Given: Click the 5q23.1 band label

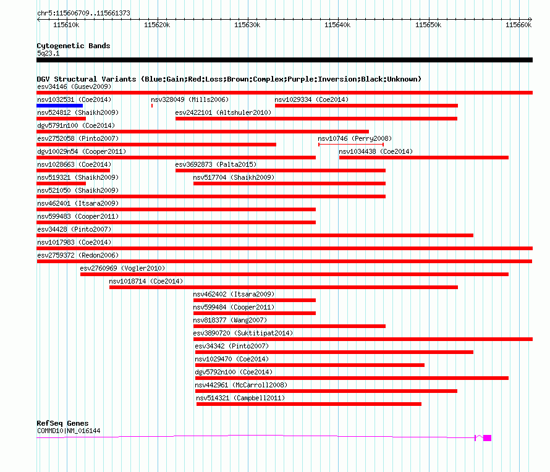Looking at the screenshot, I should 48,53.
